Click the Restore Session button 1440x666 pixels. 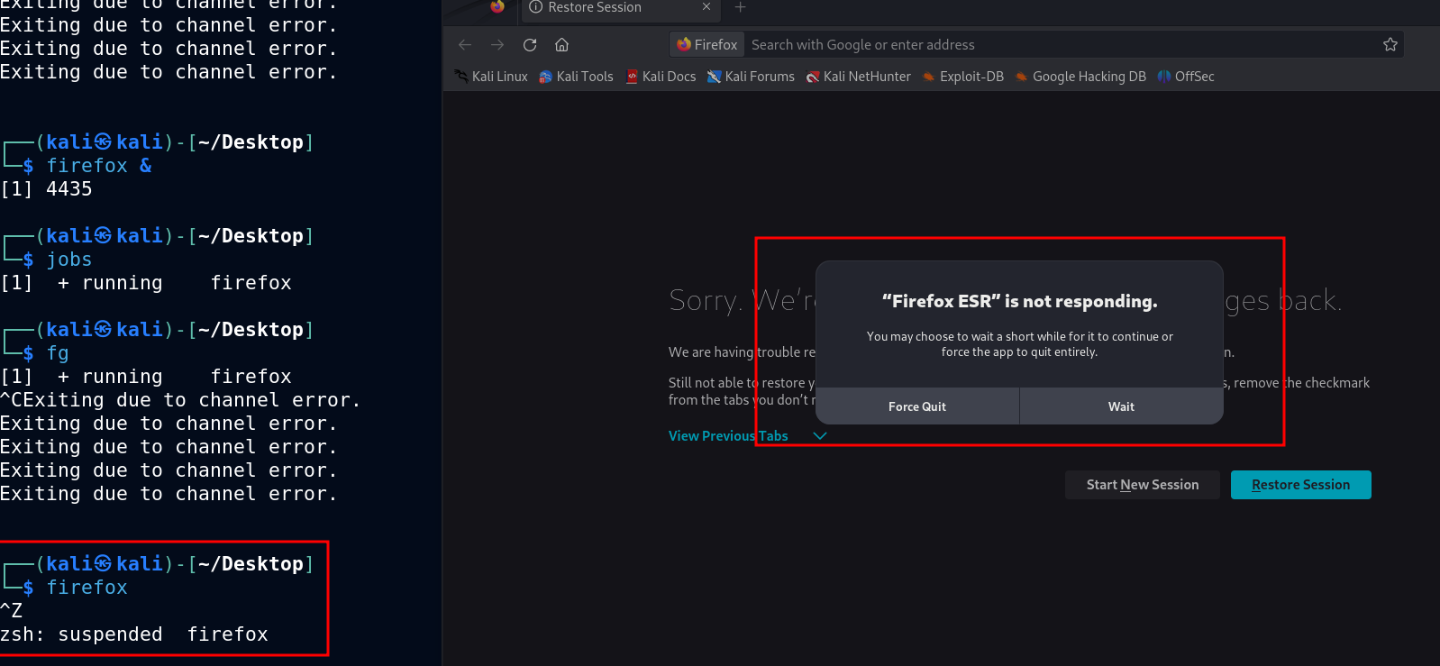coord(1301,485)
